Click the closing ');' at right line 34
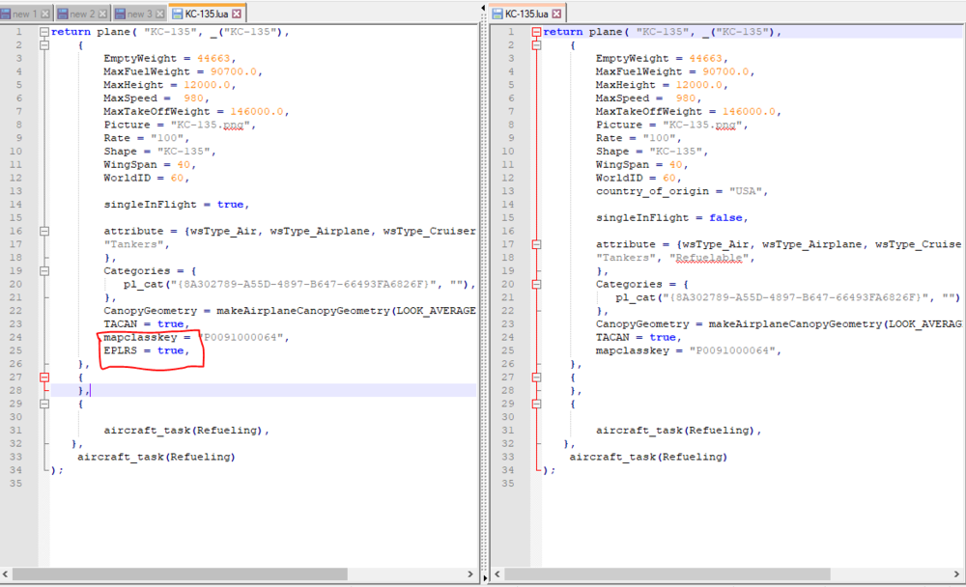Viewport: 966px width, 587px height. pos(549,470)
